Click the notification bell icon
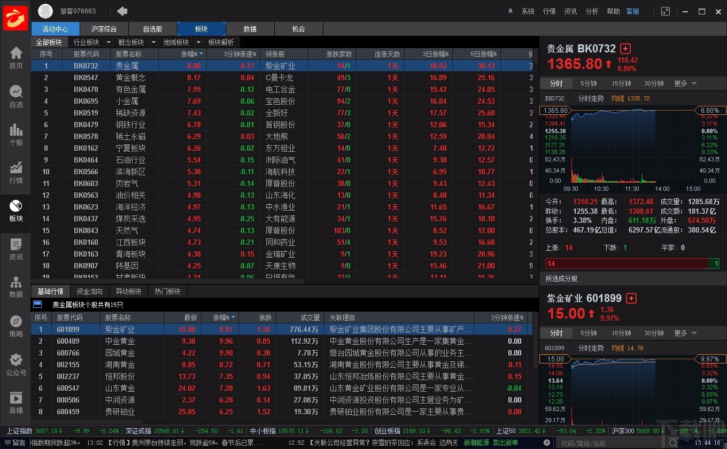This screenshot has width=727, height=449. pyautogui.click(x=511, y=11)
